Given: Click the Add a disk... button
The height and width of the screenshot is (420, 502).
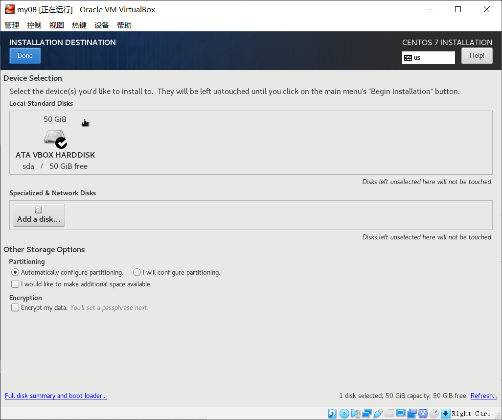Looking at the screenshot, I should [39, 215].
